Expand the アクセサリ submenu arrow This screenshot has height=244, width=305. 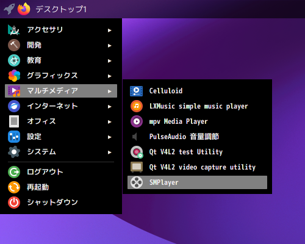[110, 30]
